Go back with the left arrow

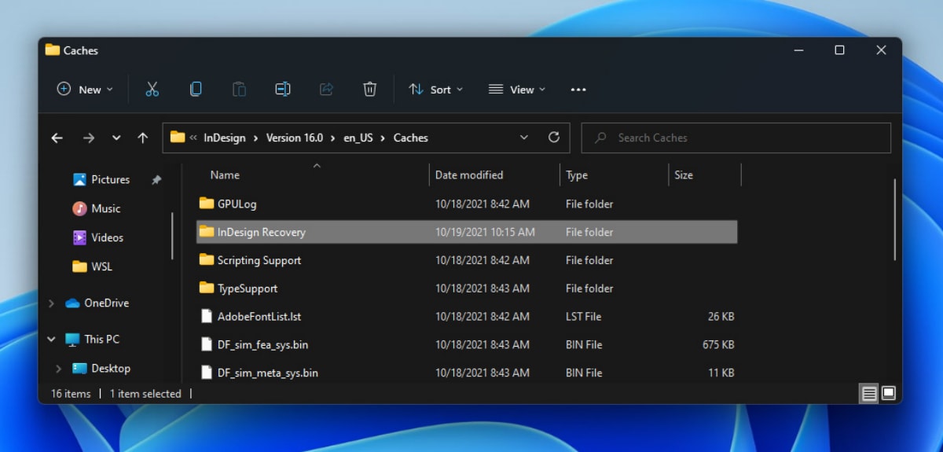[57, 138]
